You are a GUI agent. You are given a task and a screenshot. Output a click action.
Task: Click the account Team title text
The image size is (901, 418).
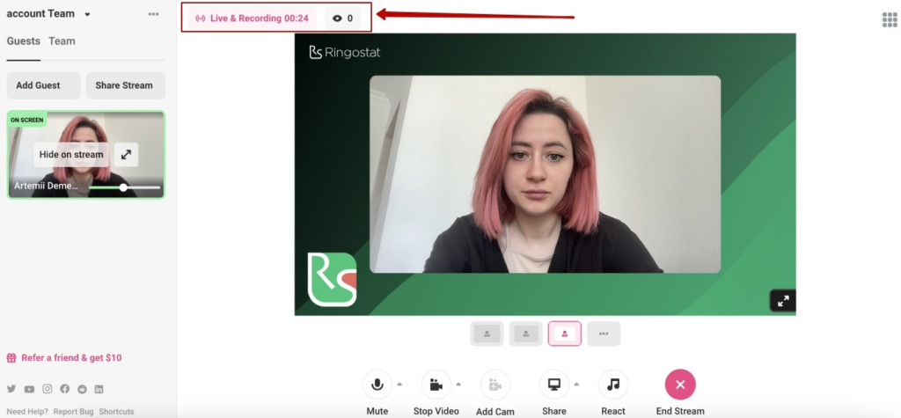40,14
